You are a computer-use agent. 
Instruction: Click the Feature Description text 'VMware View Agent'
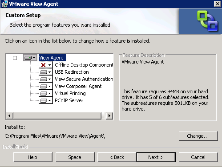tap(143, 62)
